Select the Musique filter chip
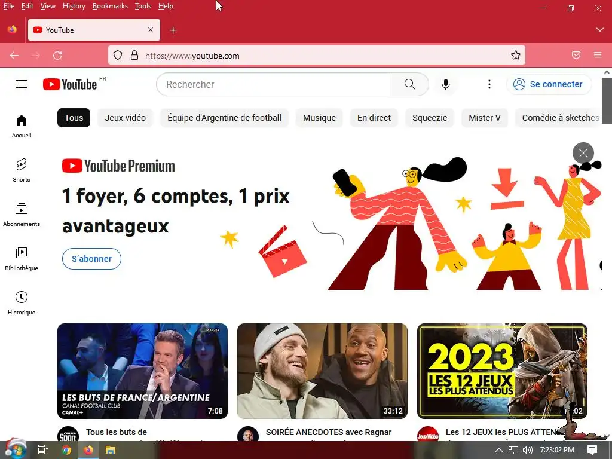Image resolution: width=612 pixels, height=459 pixels. 319,118
